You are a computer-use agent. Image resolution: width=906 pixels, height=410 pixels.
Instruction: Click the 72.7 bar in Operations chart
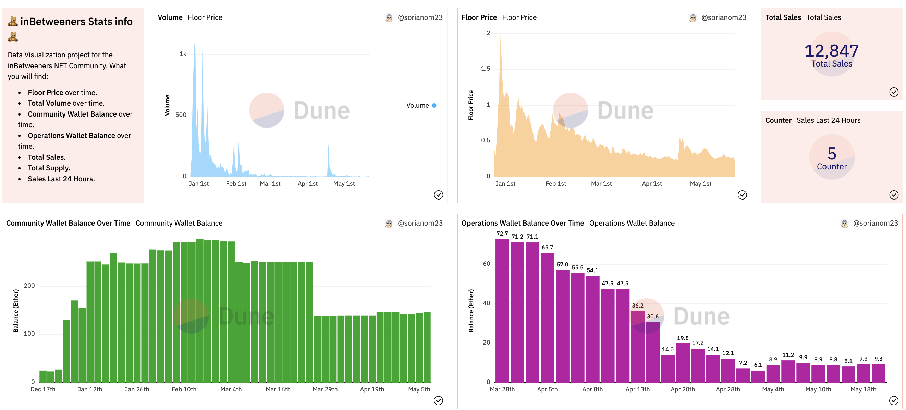point(502,311)
